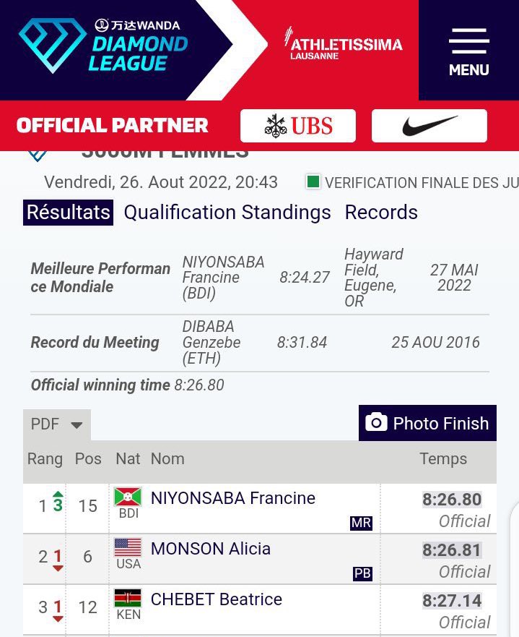Click the PB badge on Monson's row
The image size is (519, 637).
362,573
